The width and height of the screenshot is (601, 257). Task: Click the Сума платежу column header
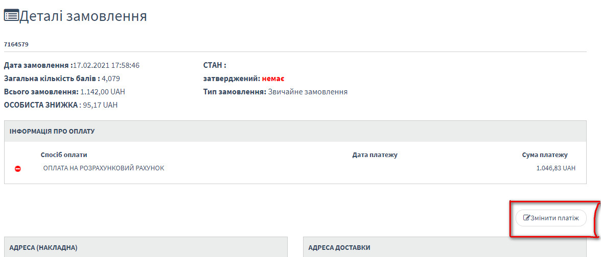coord(545,155)
